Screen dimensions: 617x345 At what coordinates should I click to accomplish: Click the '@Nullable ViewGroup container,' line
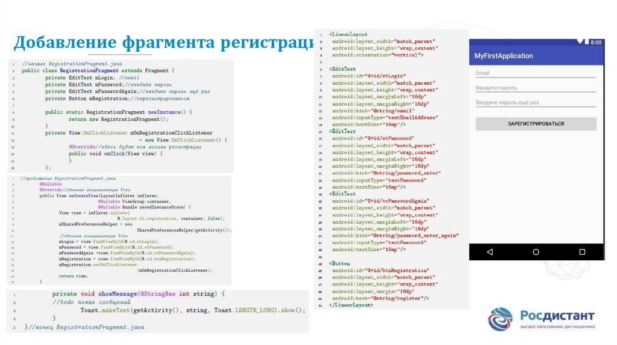tap(134, 201)
